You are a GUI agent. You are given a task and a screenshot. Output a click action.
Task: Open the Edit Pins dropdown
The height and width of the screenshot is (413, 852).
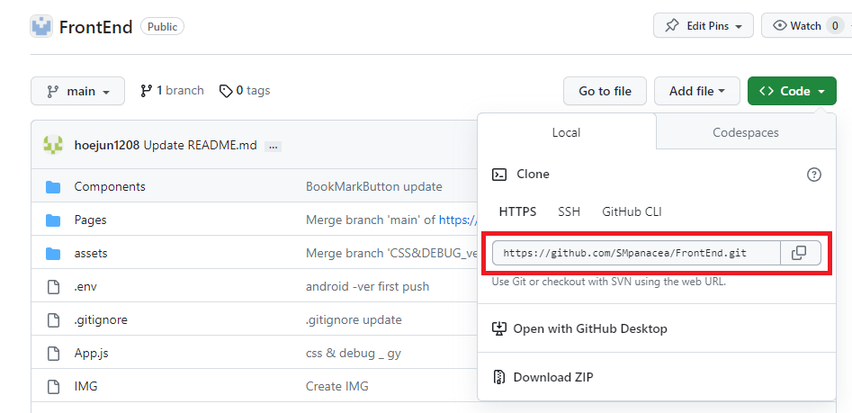(x=704, y=25)
